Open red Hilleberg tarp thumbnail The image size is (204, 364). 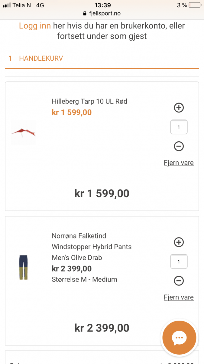(23, 133)
